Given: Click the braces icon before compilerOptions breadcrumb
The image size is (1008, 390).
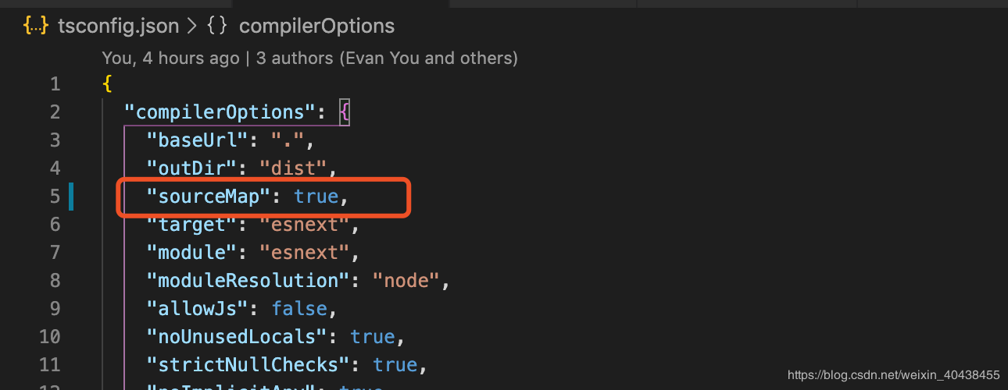Looking at the screenshot, I should pyautogui.click(x=217, y=26).
